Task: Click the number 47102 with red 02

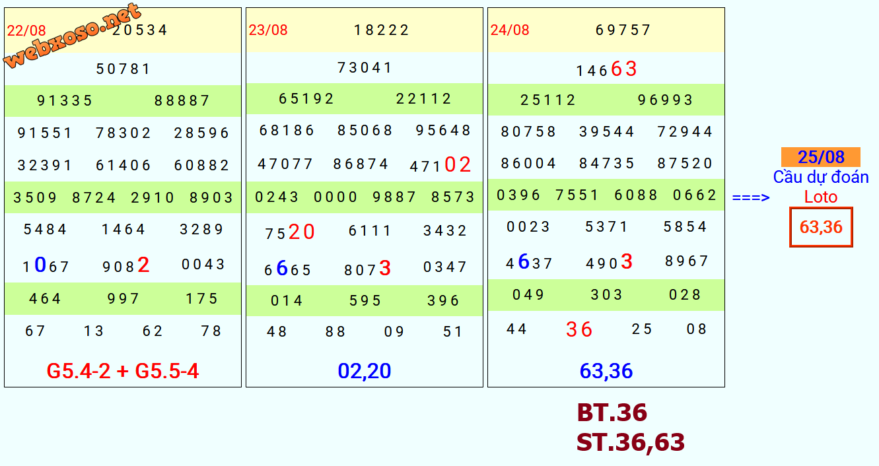Action: click(x=440, y=165)
